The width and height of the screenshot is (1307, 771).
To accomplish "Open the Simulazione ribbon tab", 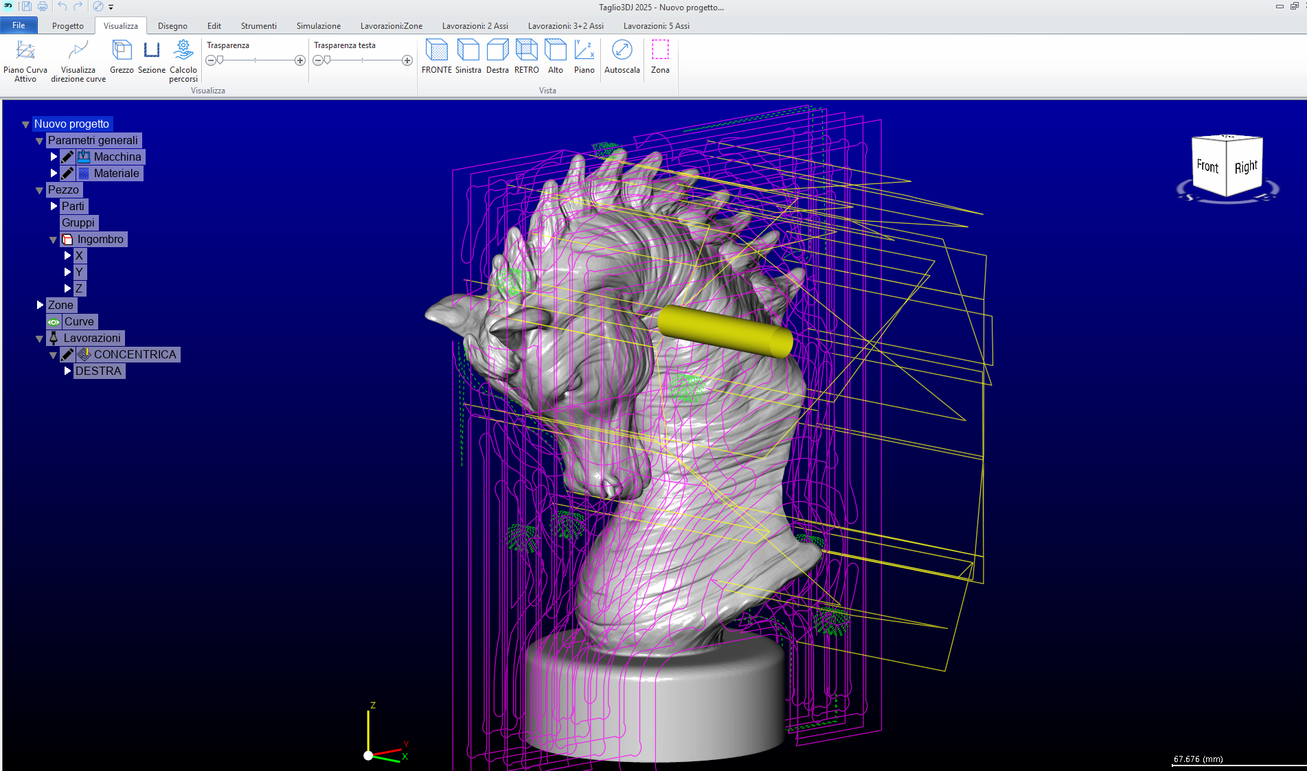I will pyautogui.click(x=318, y=26).
